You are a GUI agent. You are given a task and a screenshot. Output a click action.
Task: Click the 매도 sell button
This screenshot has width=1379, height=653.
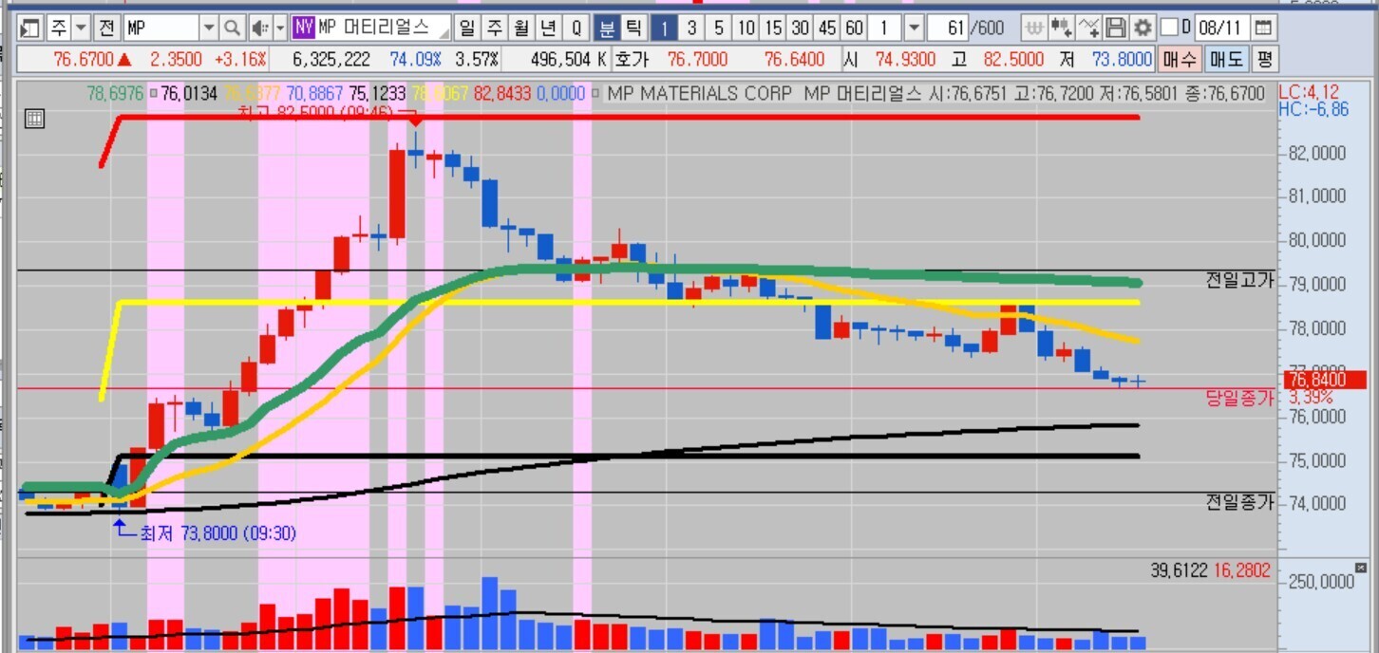[1225, 60]
